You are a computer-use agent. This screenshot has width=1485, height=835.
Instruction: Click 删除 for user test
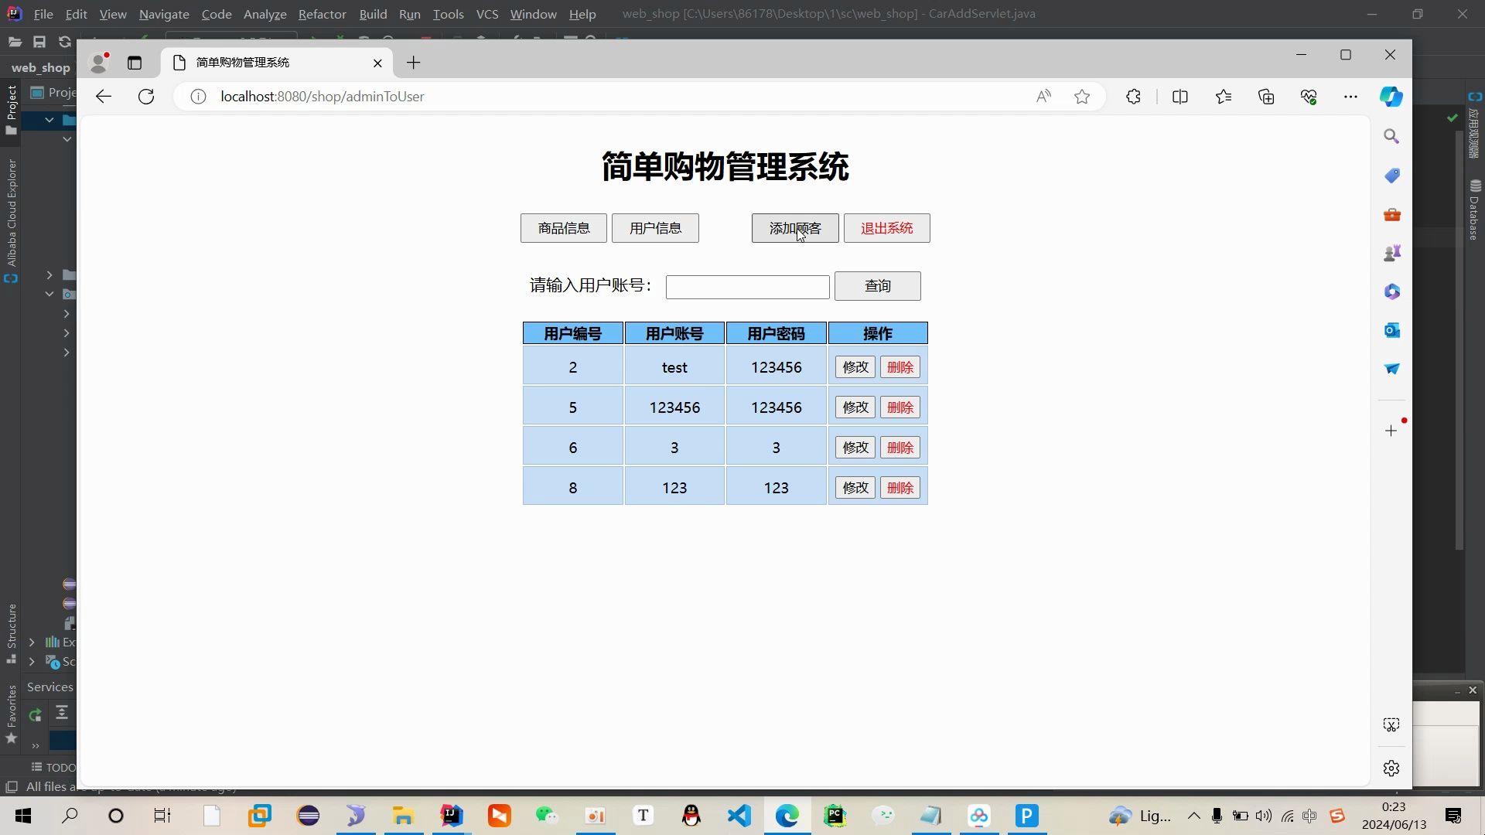[x=900, y=367]
